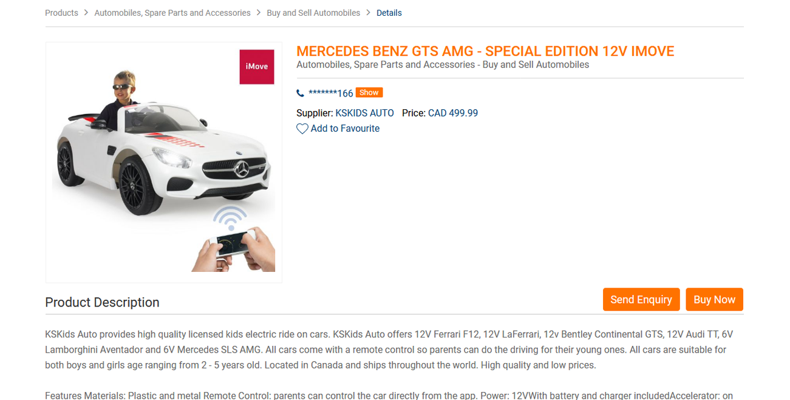Screen dimensions: 790x400
Task: Open the KSKIDS AUTO supplier link
Action: (x=364, y=113)
